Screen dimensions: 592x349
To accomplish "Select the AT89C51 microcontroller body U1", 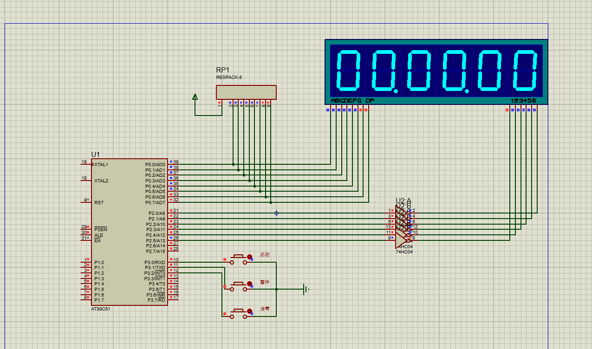I will [x=129, y=232].
